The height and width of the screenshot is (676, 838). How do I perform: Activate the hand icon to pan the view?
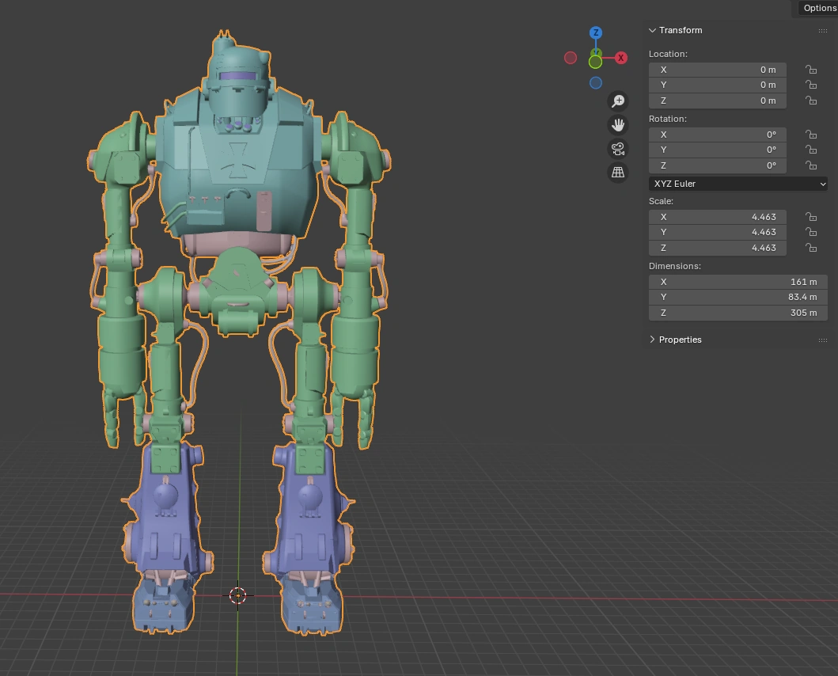[618, 124]
